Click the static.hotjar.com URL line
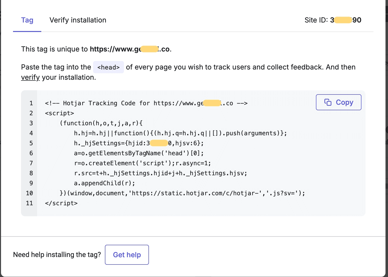Screen dimensions: 388x277 pyautogui.click(x=182, y=193)
